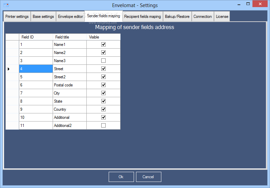The image size is (270, 188).
Task: Open the Envelope editor tab
Action: coord(71,17)
